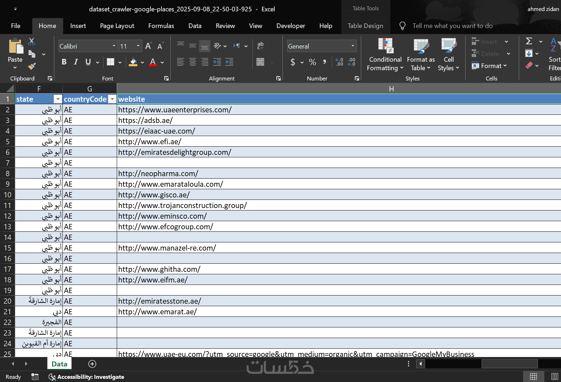Expand Conditional Formatting menu

385,64
